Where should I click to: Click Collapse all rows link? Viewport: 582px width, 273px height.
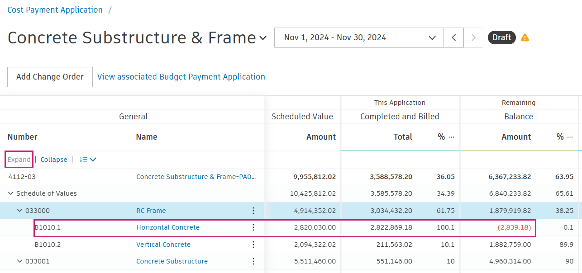pos(53,160)
